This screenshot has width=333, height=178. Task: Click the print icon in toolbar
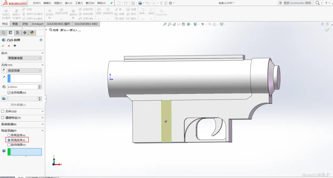pyautogui.click(x=140, y=3)
